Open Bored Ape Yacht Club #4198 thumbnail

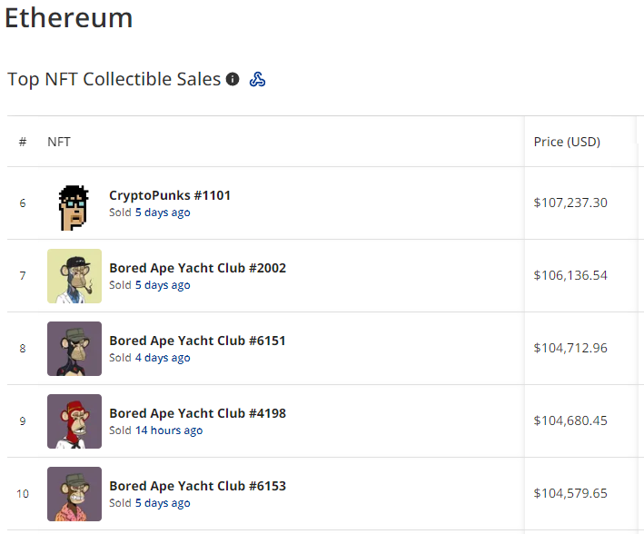[74, 421]
